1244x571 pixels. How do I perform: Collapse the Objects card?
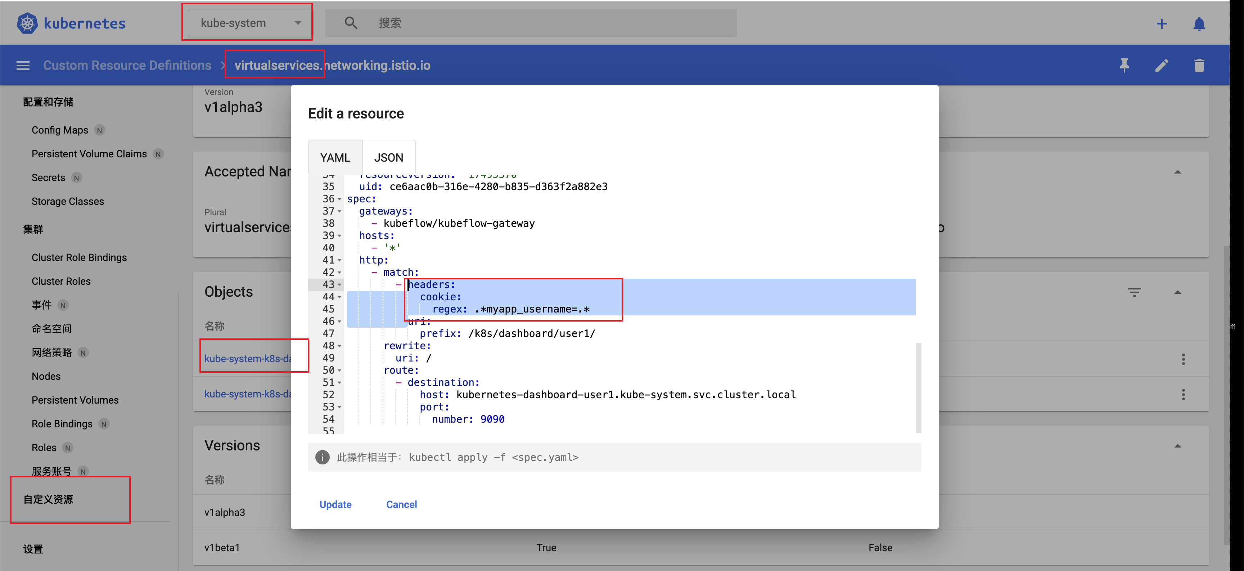[1177, 292]
